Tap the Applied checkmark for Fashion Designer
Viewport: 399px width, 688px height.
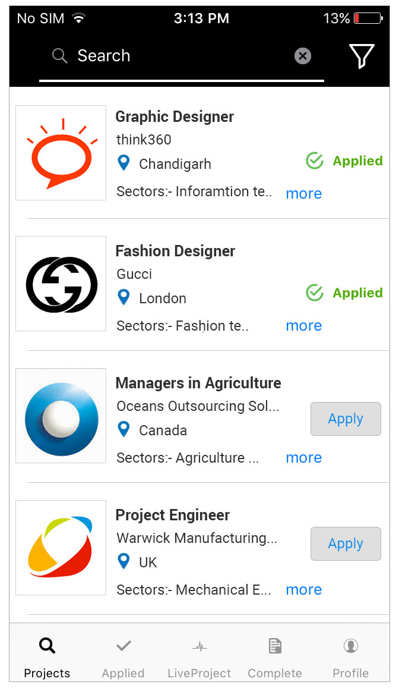(x=315, y=293)
